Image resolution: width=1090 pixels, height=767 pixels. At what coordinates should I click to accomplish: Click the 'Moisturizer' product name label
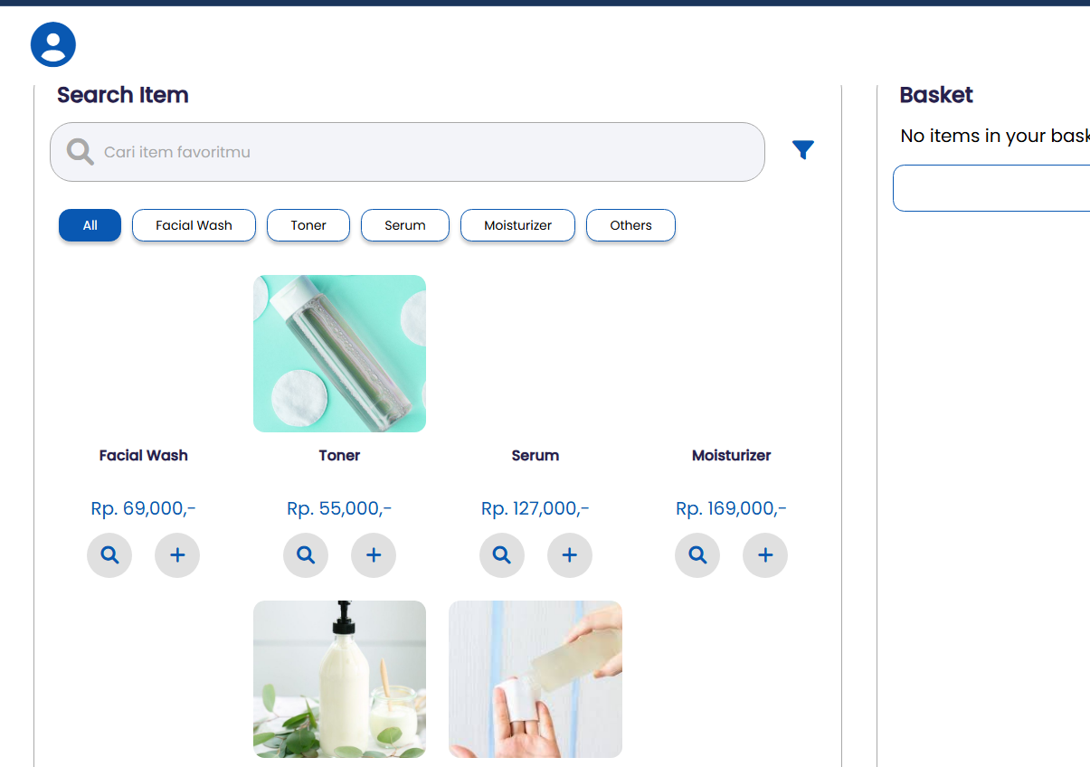pyautogui.click(x=731, y=455)
